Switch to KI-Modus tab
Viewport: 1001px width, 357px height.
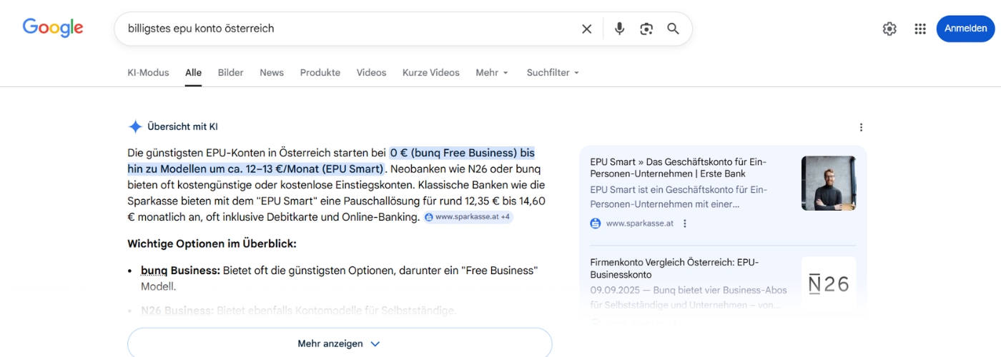coord(148,73)
